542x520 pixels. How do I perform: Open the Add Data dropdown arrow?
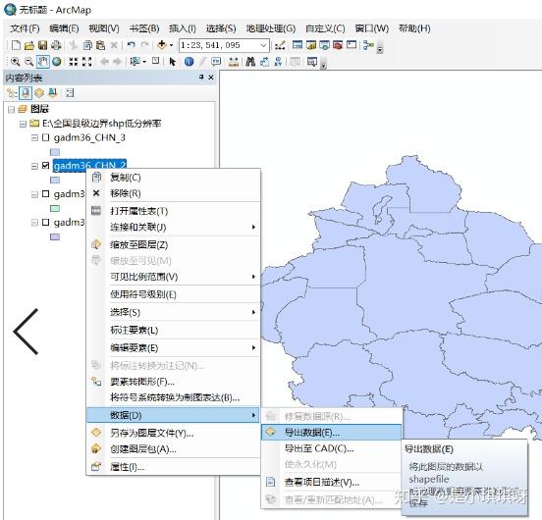[172, 45]
